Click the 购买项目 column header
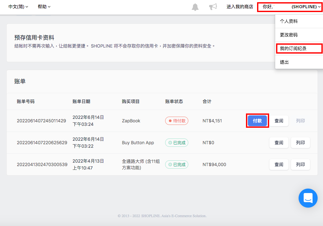The image size is (323, 226). click(131, 101)
